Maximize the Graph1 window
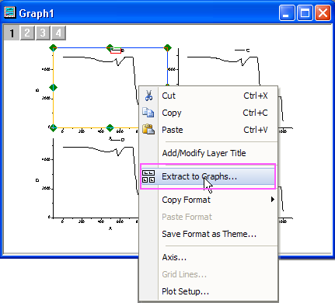The height and width of the screenshot is (303, 335). point(305,13)
